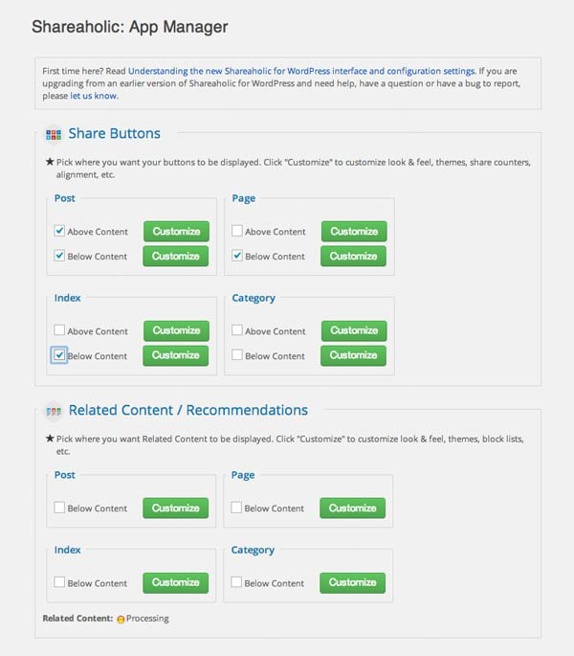The width and height of the screenshot is (574, 656).
Task: Enable Related Content below Index content
Action: pyautogui.click(x=59, y=582)
